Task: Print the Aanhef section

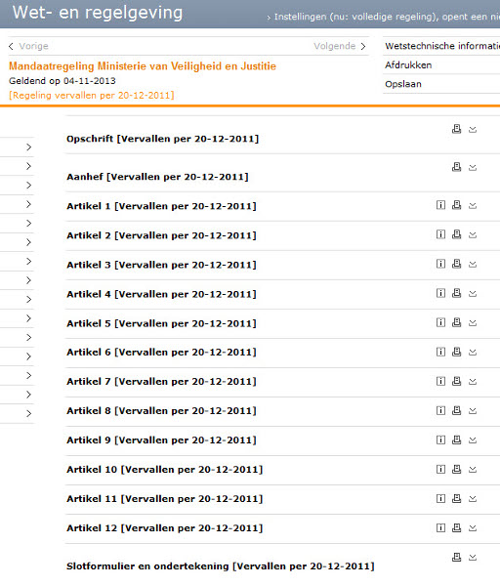Action: click(x=456, y=167)
